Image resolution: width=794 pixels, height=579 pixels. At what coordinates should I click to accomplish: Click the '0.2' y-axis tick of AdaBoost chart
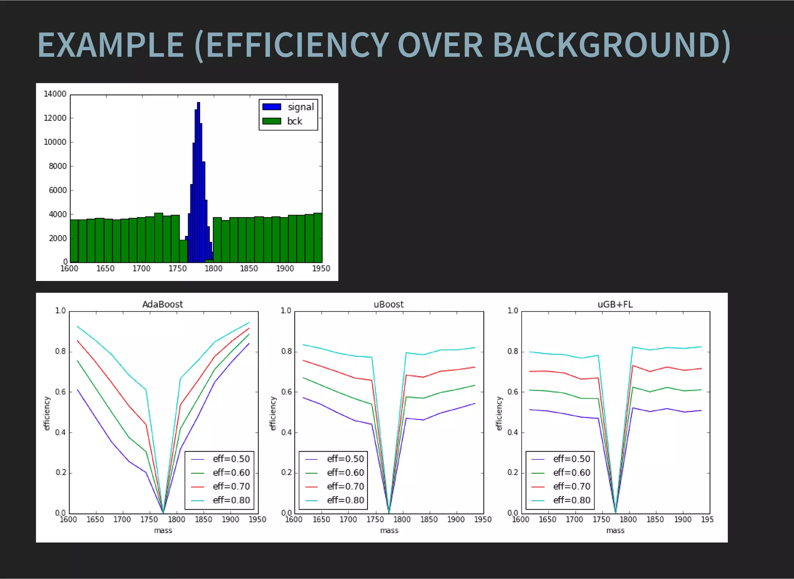coord(60,473)
